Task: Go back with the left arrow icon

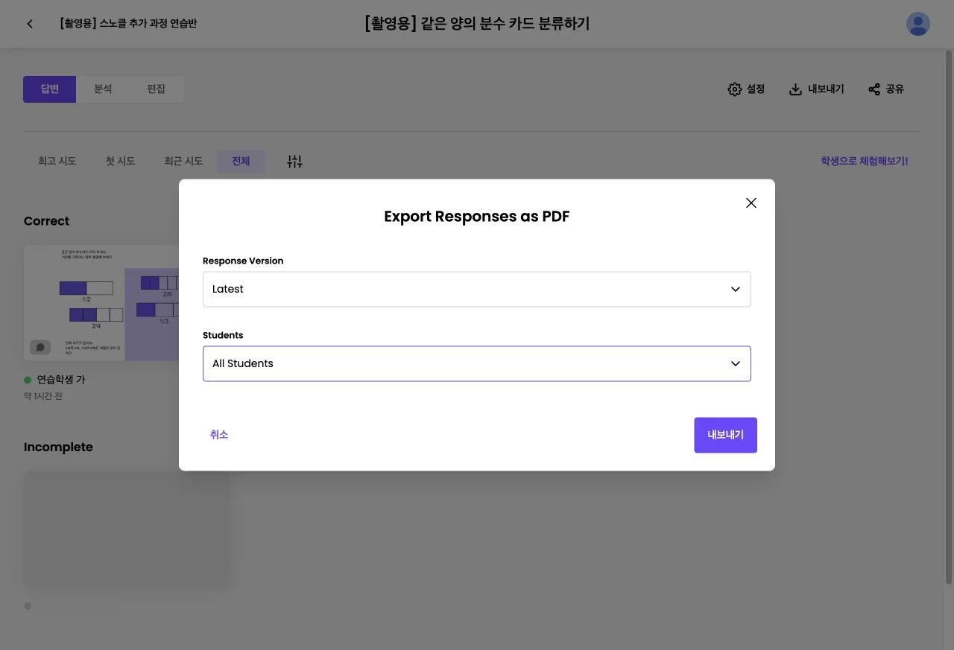Action: point(30,24)
